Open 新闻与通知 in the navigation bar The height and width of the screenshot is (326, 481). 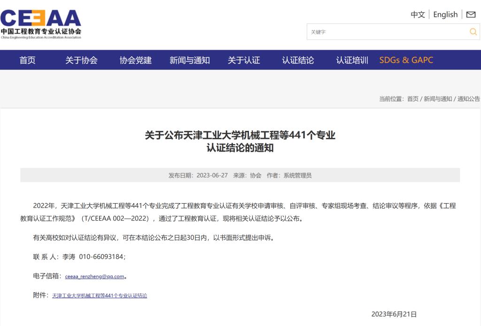click(x=189, y=60)
